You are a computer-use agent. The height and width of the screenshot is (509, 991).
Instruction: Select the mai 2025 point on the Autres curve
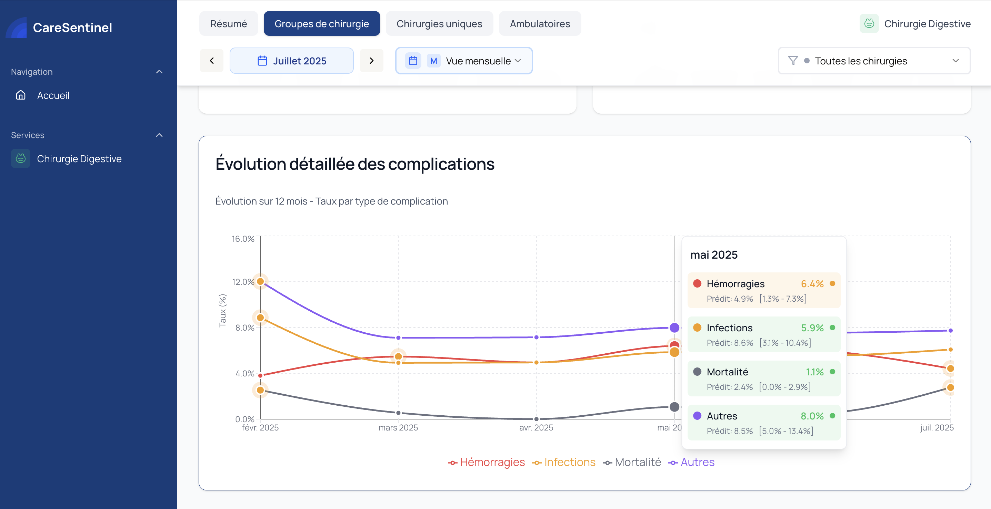coord(674,328)
